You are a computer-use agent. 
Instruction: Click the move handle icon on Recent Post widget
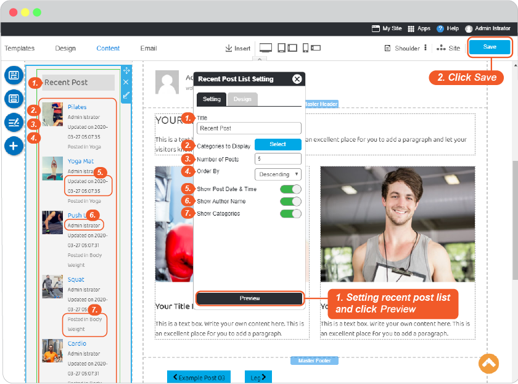pyautogui.click(x=126, y=70)
